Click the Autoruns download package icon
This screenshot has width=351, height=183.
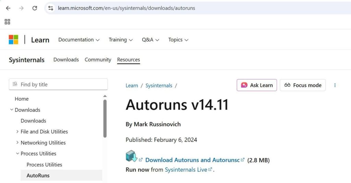coord(131,156)
